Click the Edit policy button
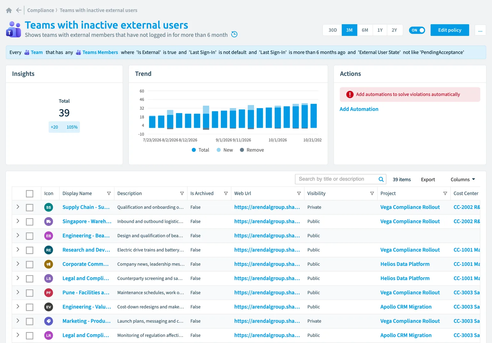Screen dimensions: 492x343 tap(450, 30)
